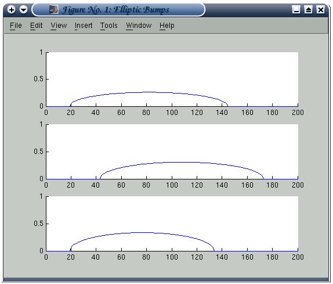Click the plus icon in title bar
333x284 pixels.
tap(12, 9)
